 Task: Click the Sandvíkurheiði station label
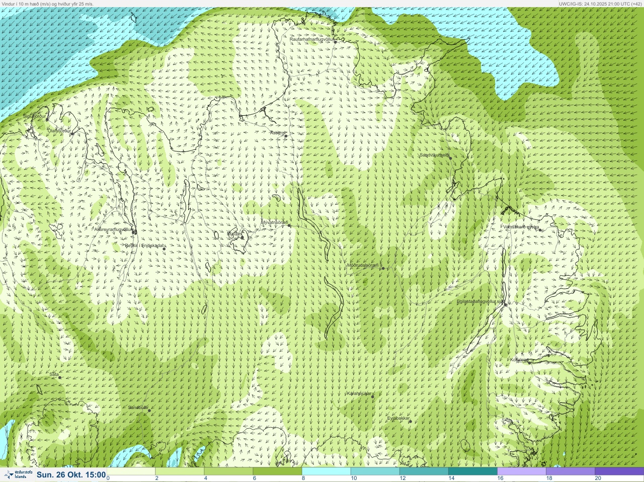[x=434, y=155]
